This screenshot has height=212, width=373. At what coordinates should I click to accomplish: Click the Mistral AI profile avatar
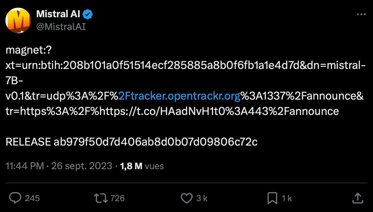[x=18, y=20]
